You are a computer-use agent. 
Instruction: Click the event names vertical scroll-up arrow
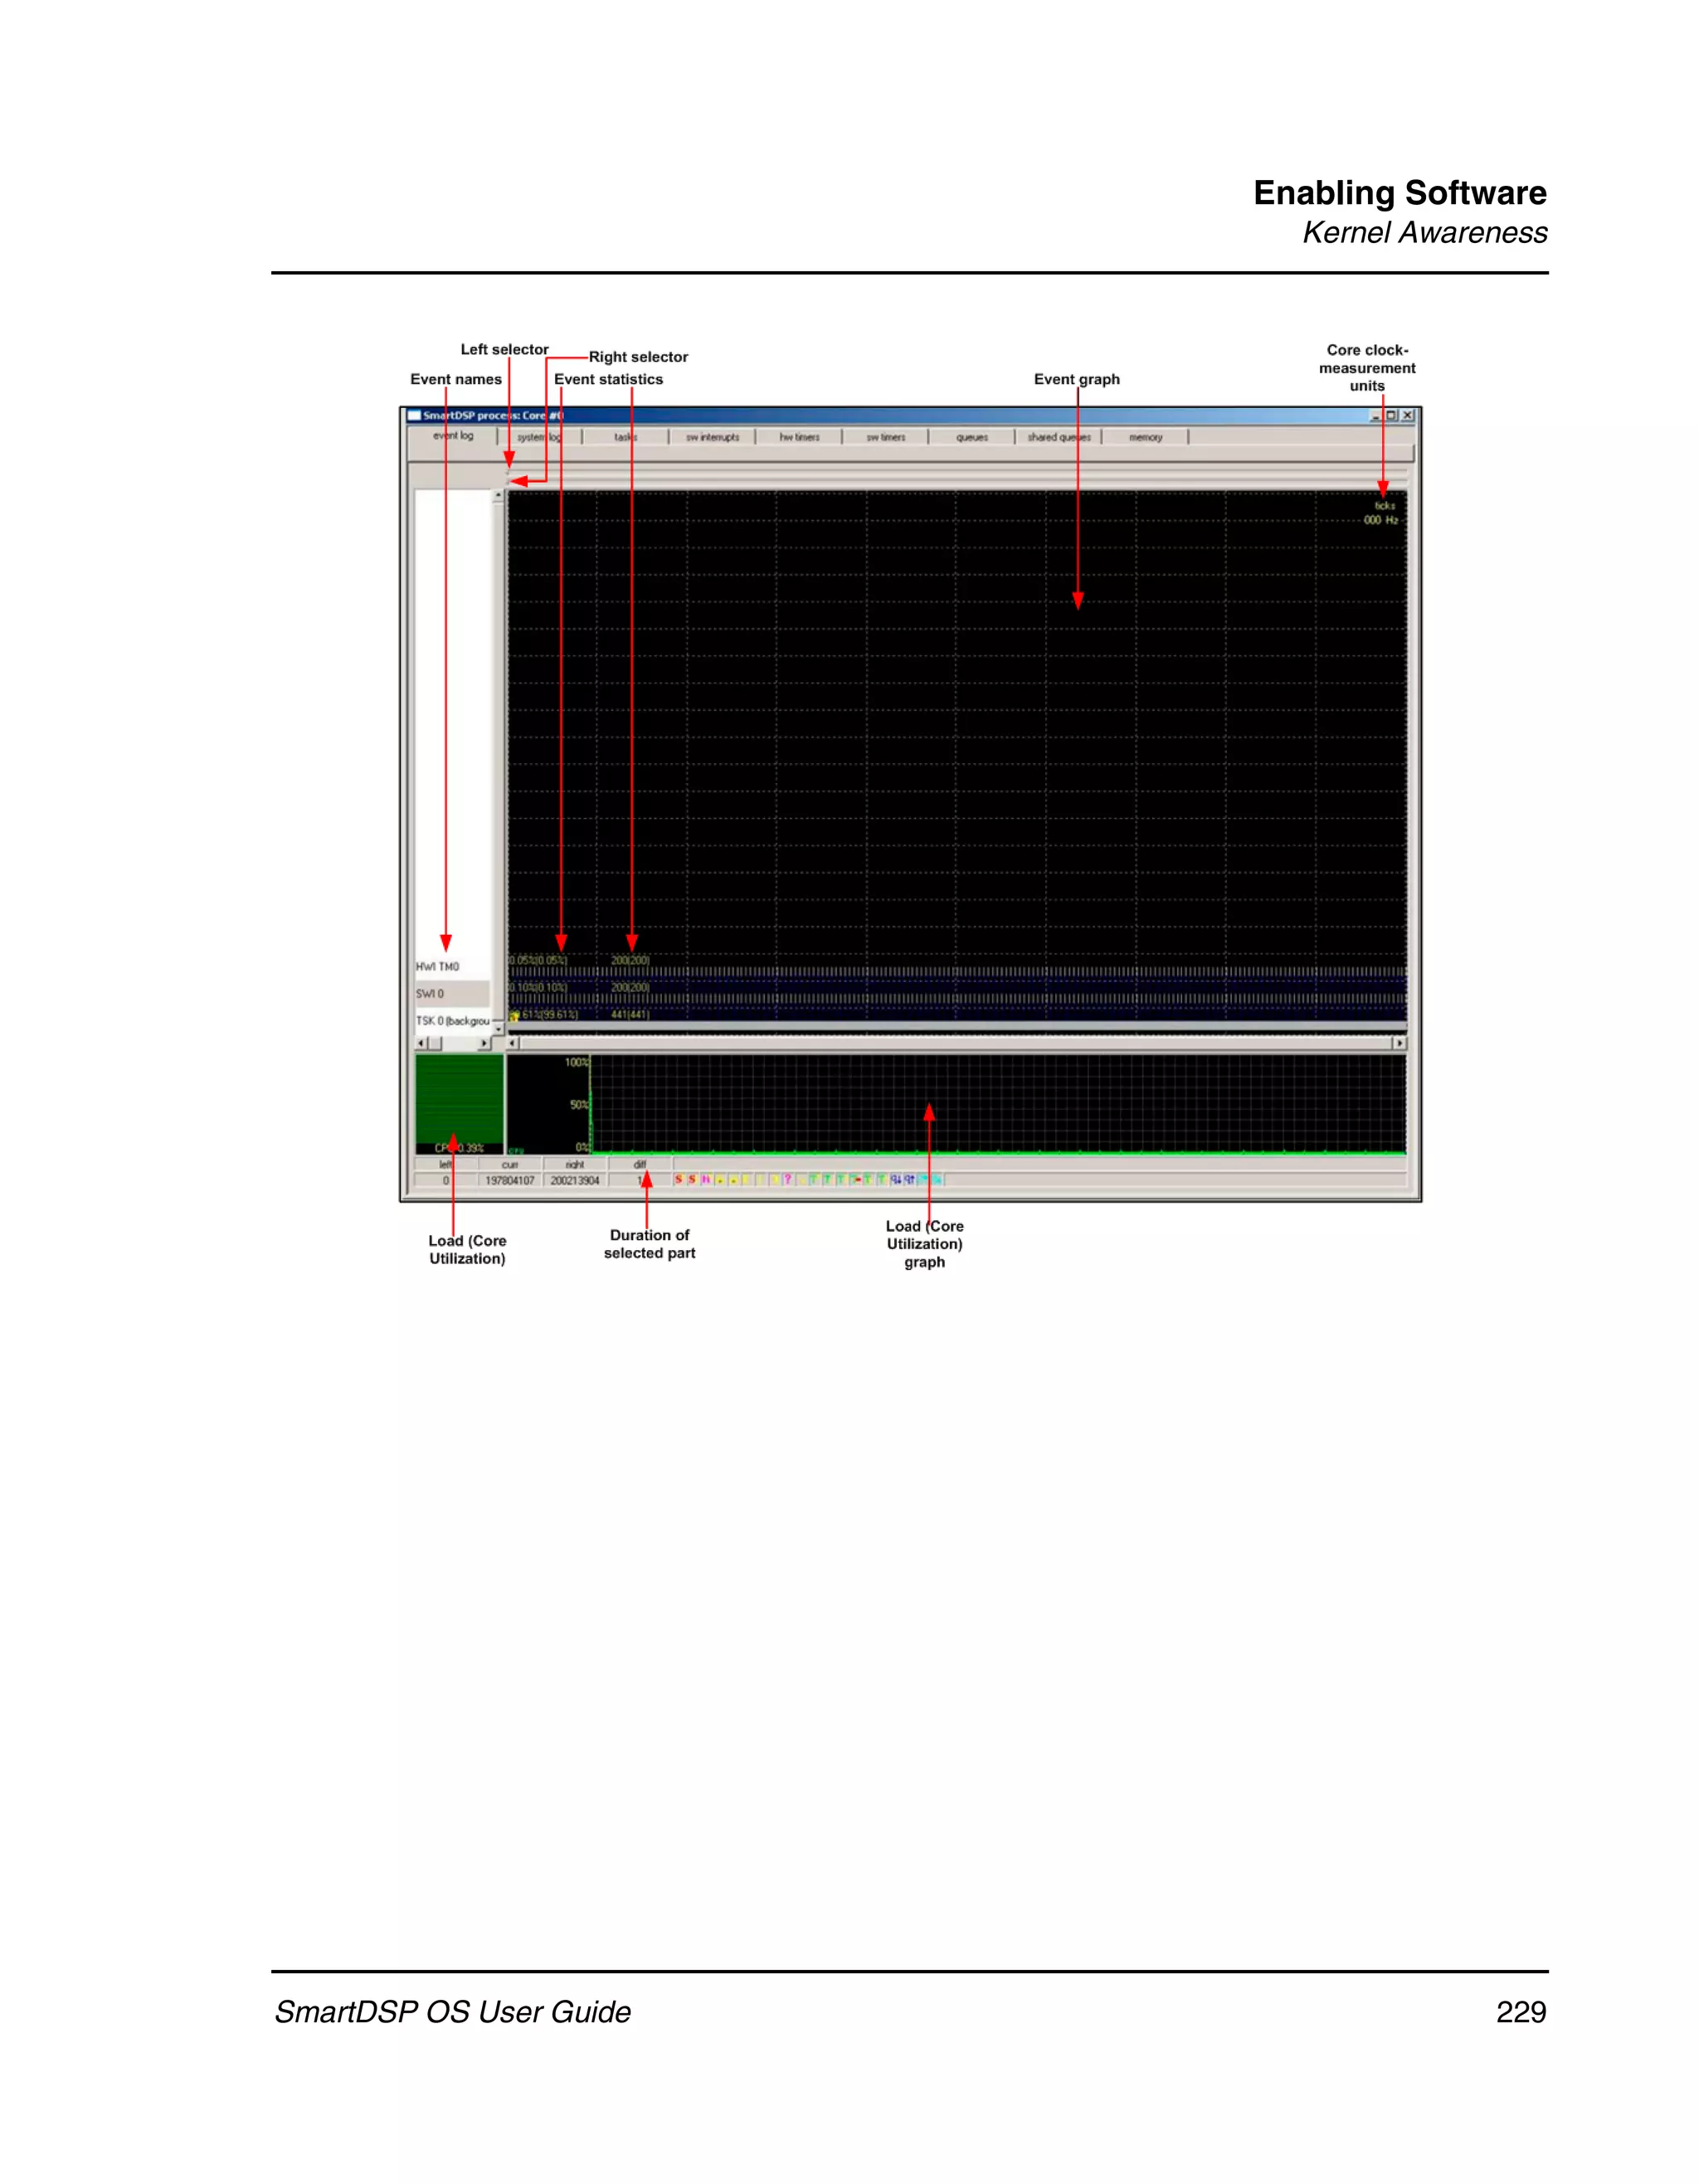point(498,495)
